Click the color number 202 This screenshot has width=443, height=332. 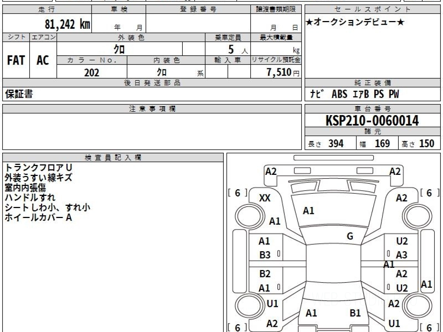[x=92, y=73]
